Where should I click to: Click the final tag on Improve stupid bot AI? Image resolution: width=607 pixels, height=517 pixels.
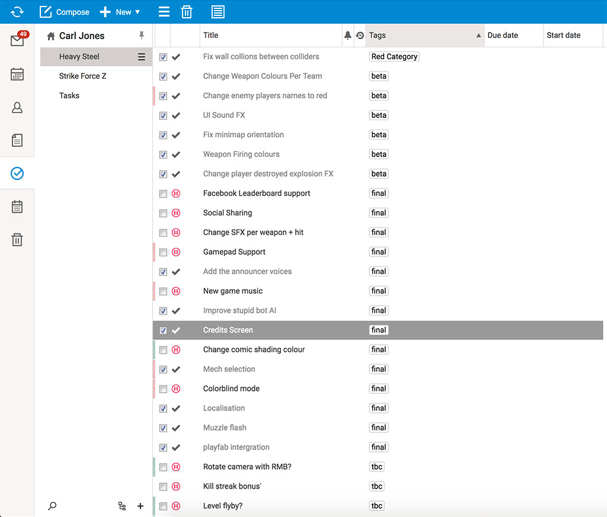point(379,310)
